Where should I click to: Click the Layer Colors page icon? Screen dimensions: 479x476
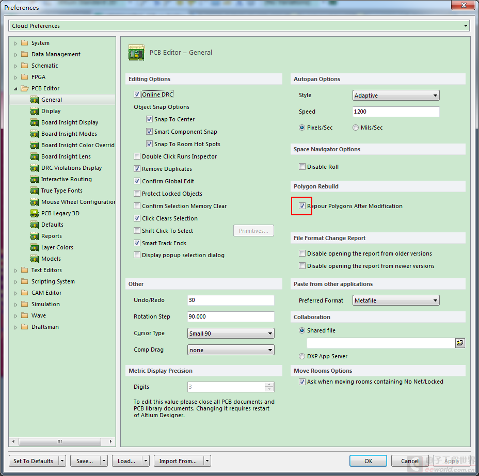(35, 247)
